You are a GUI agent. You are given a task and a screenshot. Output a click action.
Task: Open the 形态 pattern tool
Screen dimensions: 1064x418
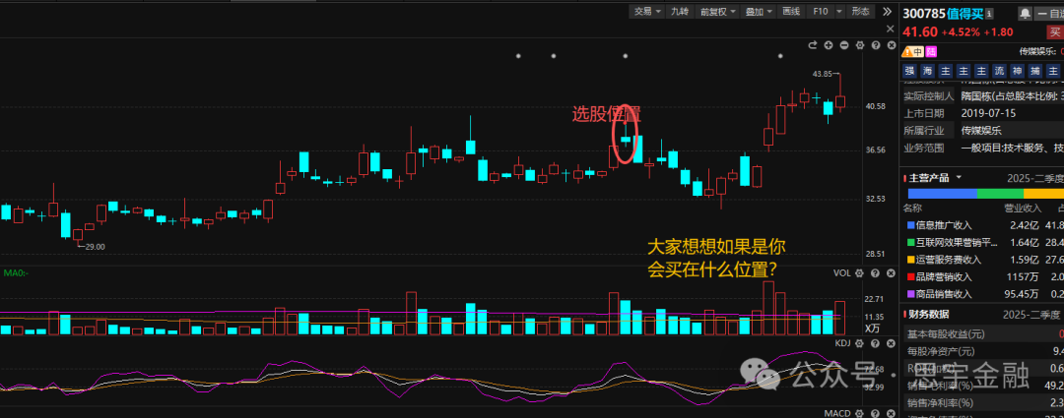[x=860, y=12]
